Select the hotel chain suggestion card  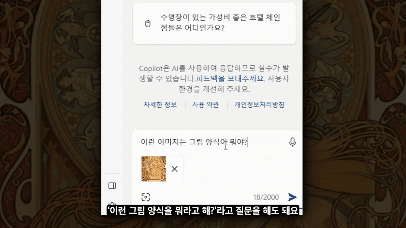pyautogui.click(x=214, y=23)
